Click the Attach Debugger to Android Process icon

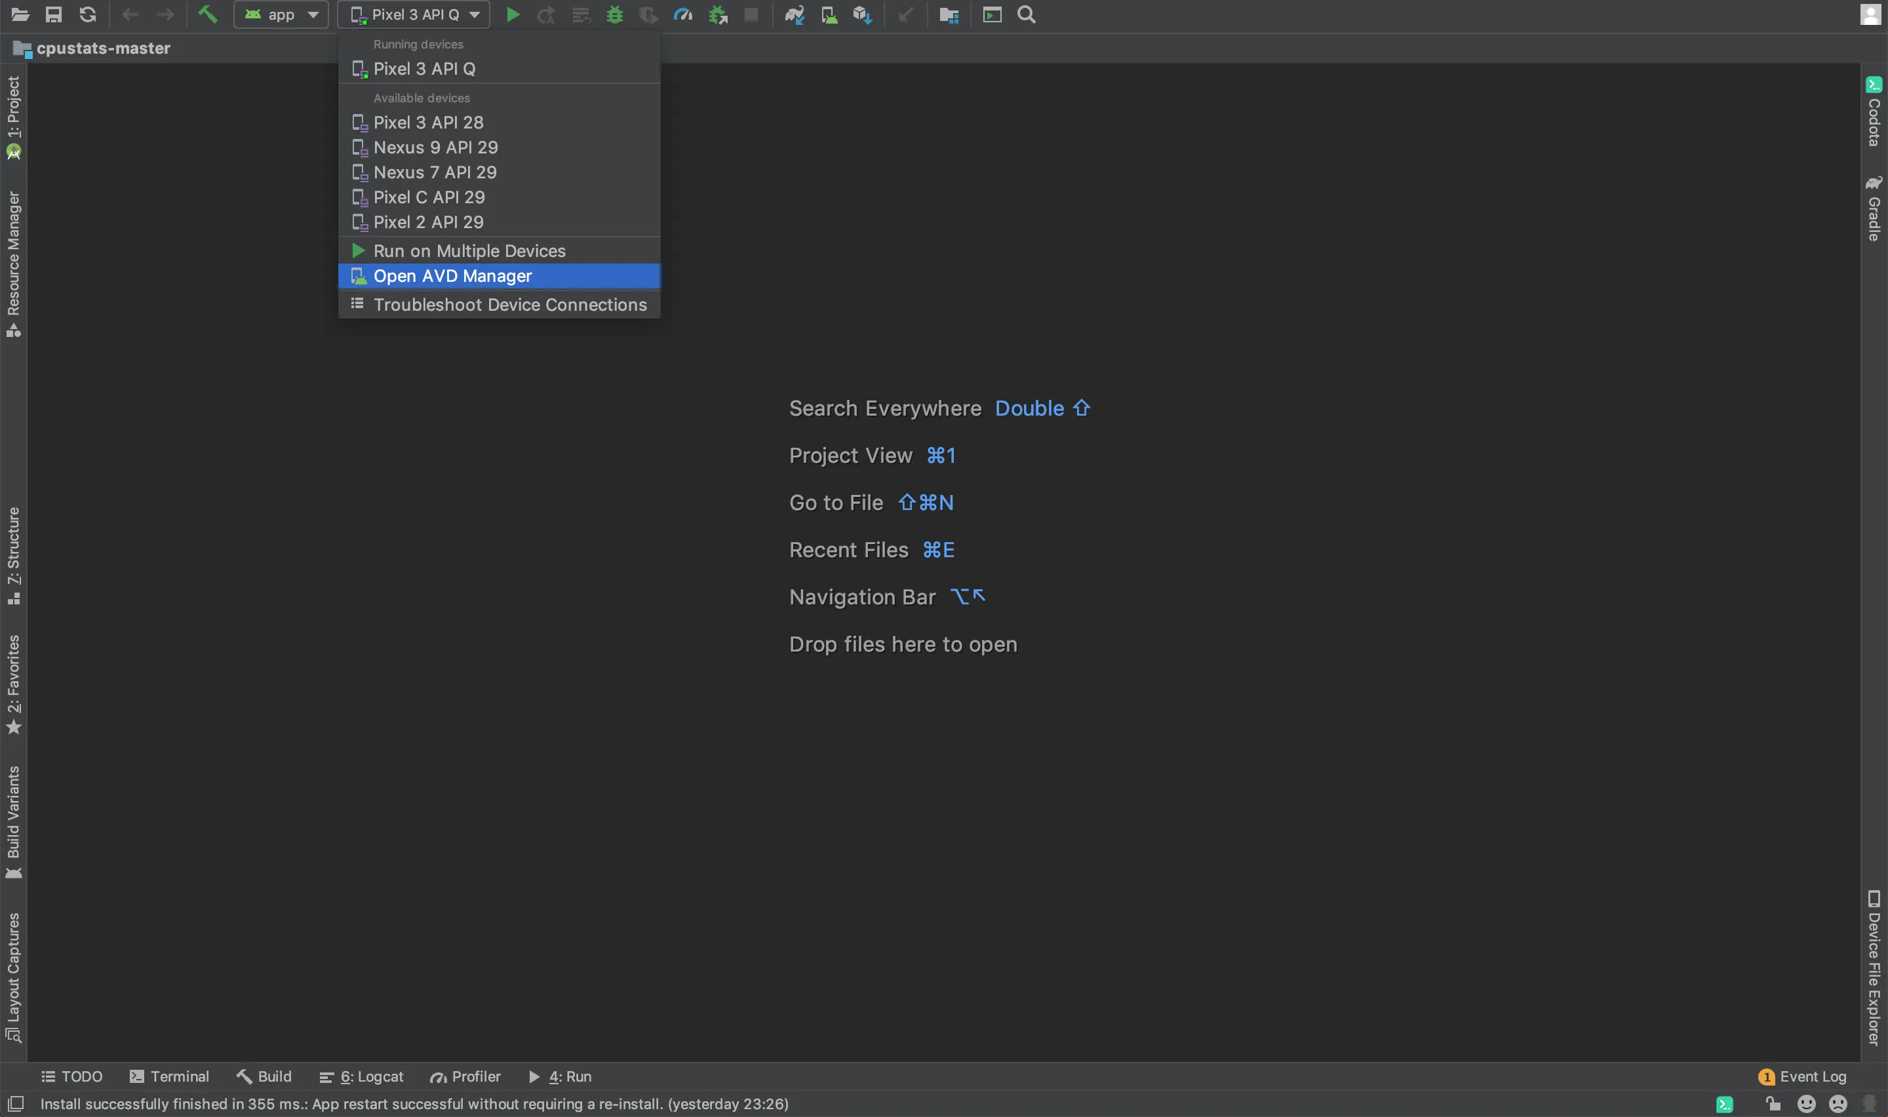pos(718,14)
